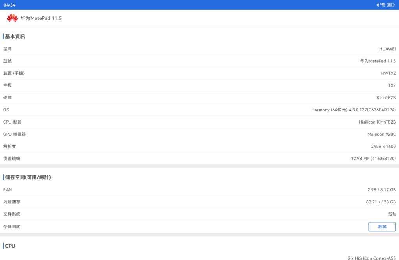Select the 後置鏡頭 12.98 MP row
The image size is (399, 260).
tap(199, 159)
